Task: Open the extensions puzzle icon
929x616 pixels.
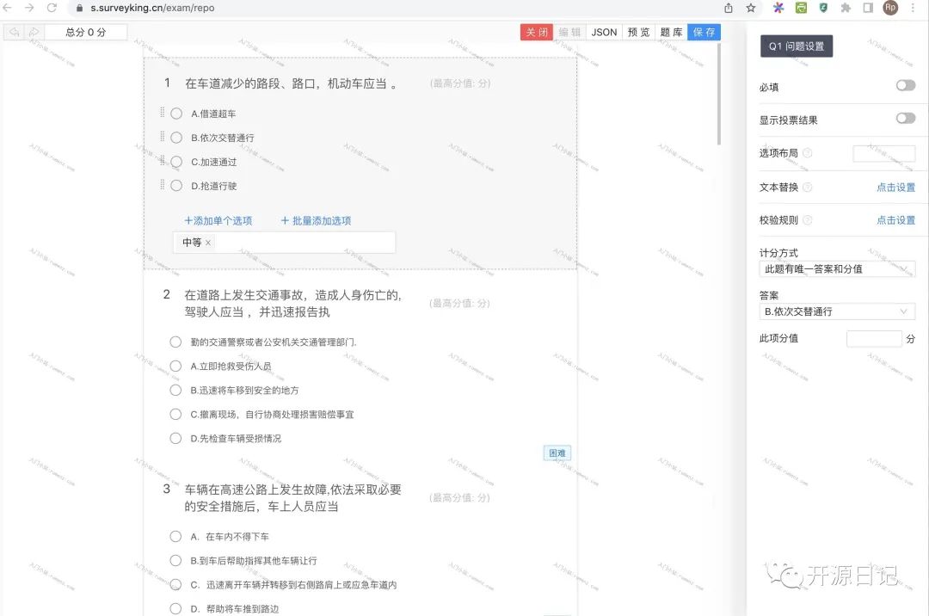Action: 846,8
